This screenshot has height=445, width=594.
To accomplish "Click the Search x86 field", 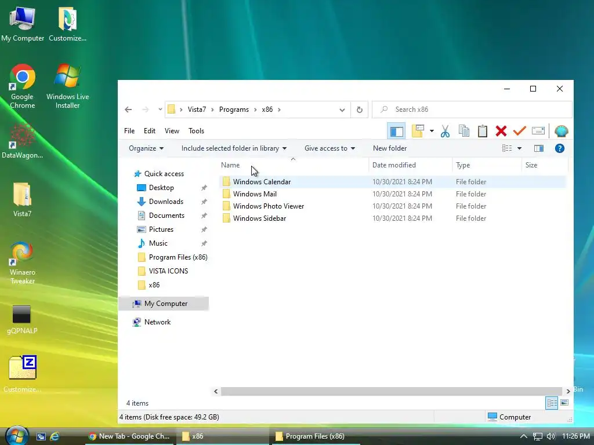I will [472, 110].
